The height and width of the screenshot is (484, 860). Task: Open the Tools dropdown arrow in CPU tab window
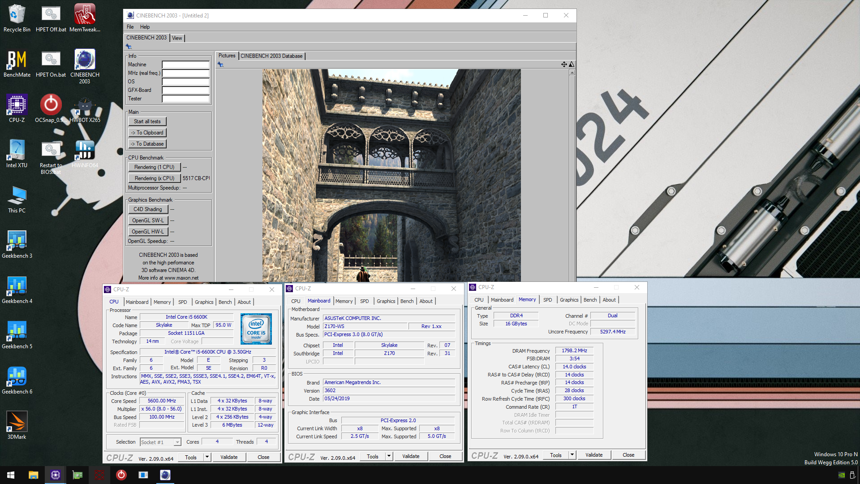(x=207, y=457)
